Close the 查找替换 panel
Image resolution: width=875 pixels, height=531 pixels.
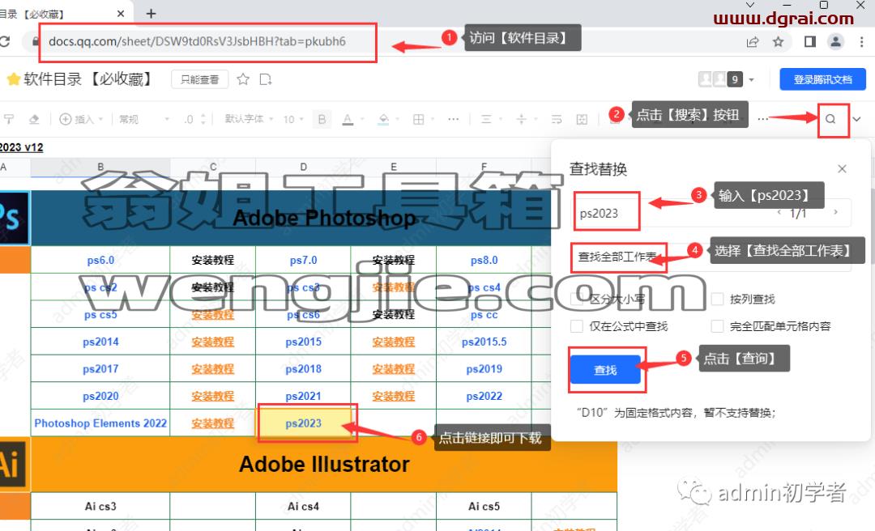tap(842, 168)
